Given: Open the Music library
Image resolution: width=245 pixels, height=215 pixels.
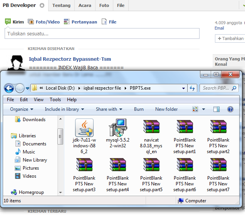Looking at the screenshot, I should point(25,152).
